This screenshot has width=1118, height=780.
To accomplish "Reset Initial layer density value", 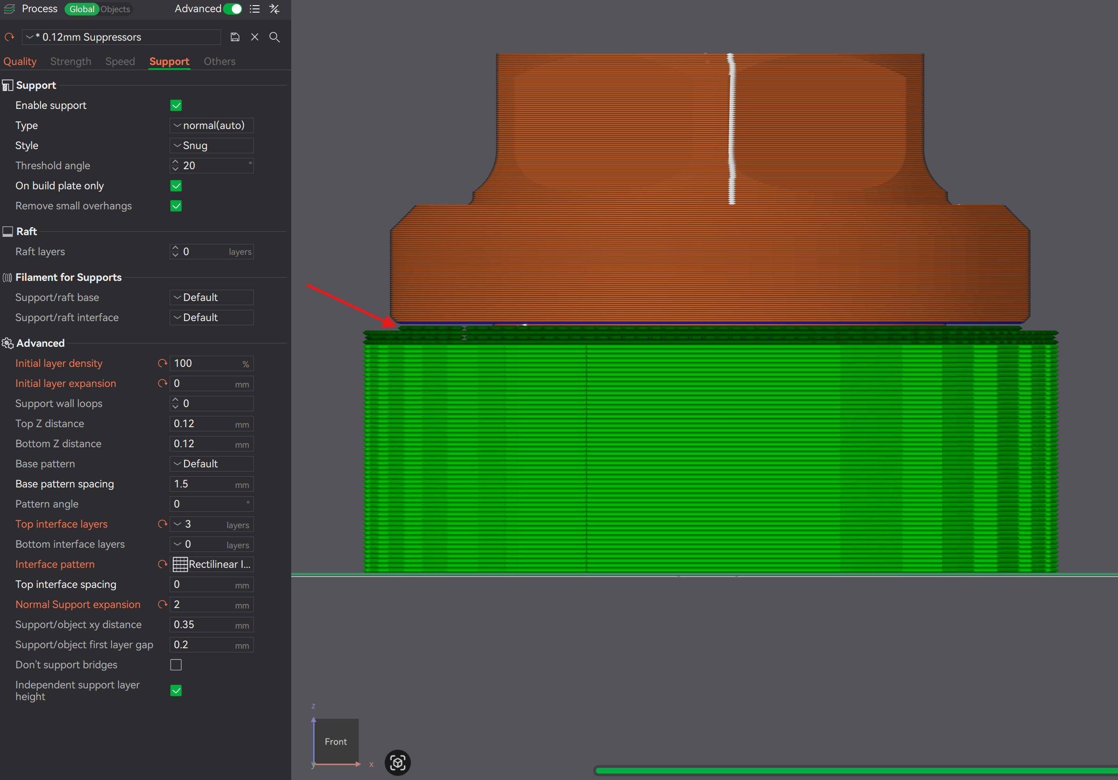I will point(163,363).
